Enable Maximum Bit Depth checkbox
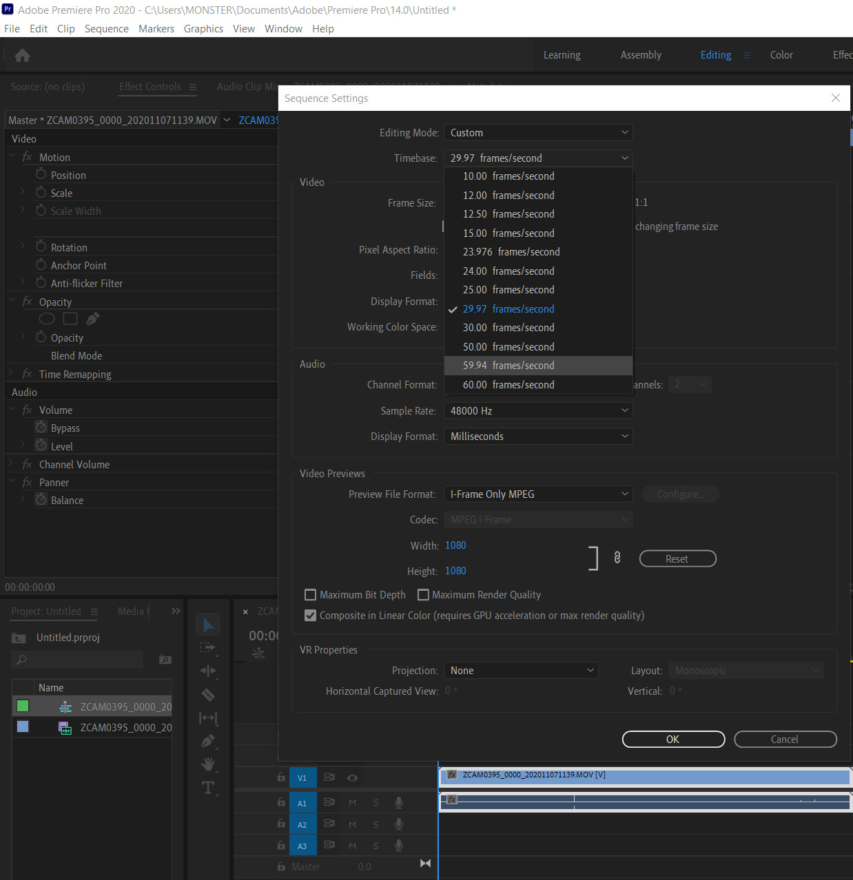This screenshot has height=880, width=853. pyautogui.click(x=311, y=595)
